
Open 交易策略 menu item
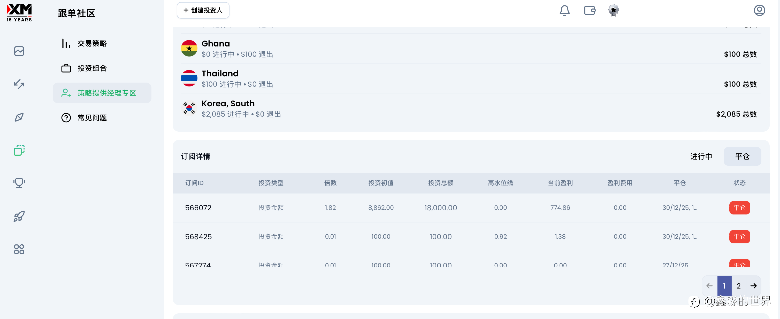point(92,44)
